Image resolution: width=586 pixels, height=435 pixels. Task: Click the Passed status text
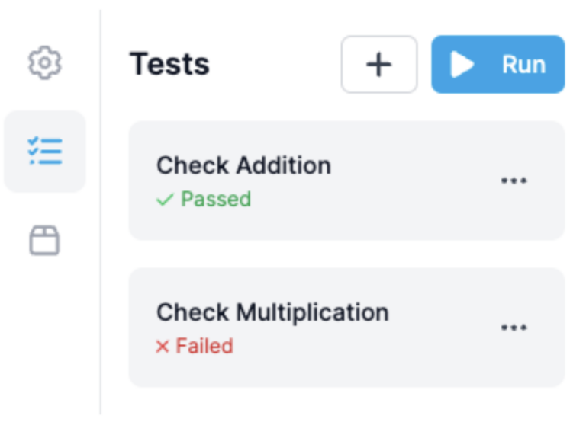pos(215,200)
